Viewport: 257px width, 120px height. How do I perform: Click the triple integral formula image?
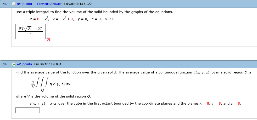[51, 84]
